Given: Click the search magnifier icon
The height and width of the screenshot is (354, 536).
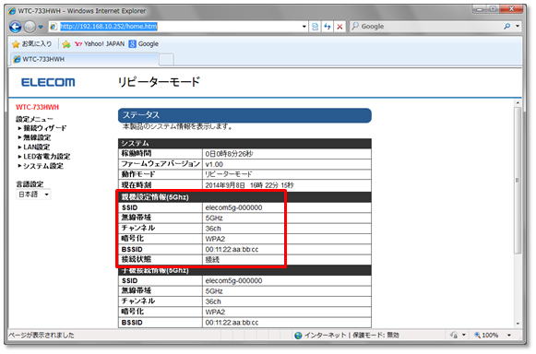Looking at the screenshot, I should 507,26.
